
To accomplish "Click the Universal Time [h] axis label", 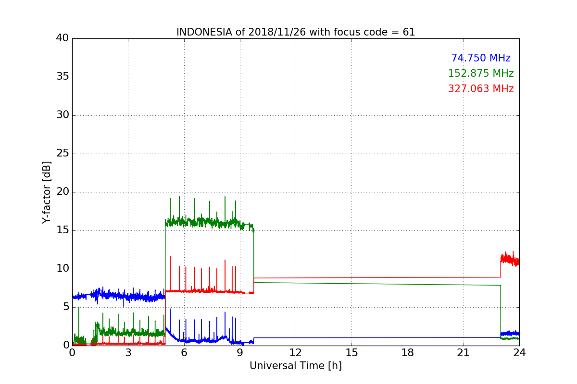I will tap(296, 366).
